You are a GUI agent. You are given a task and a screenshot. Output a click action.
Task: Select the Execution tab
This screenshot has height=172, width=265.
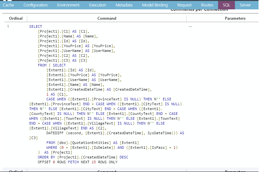tap(97, 5)
